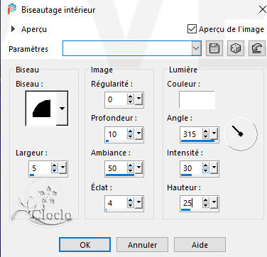Screen dimensions: 267x257
Task: Decrease the Éclat value with down arrow
Action: (131, 206)
